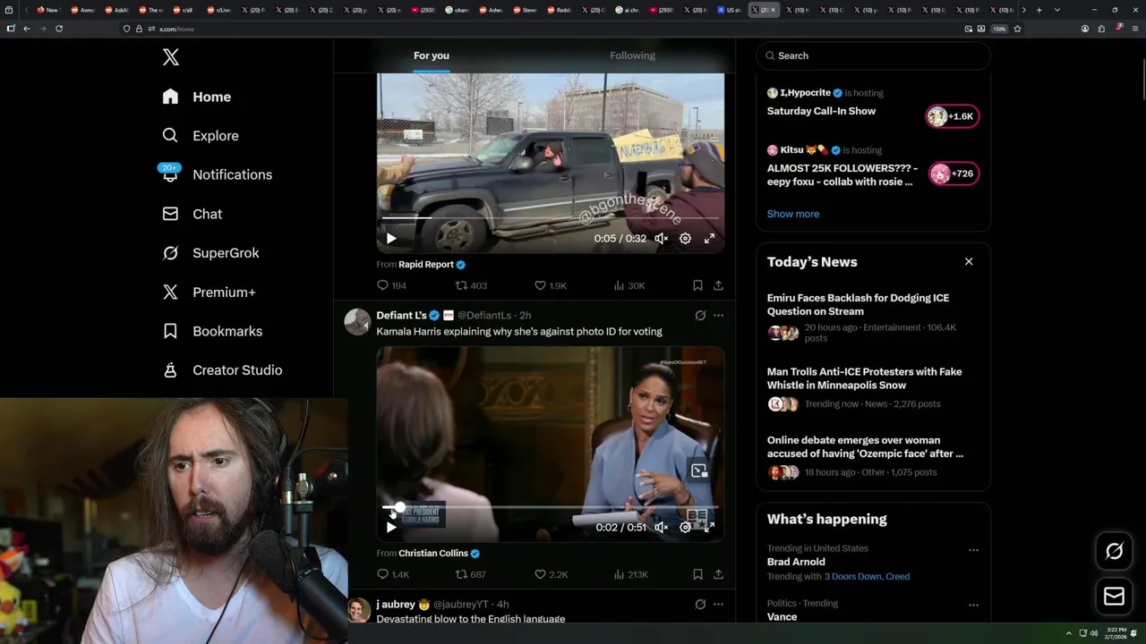Click Show more under live spaces
The image size is (1146, 644).
pos(793,214)
